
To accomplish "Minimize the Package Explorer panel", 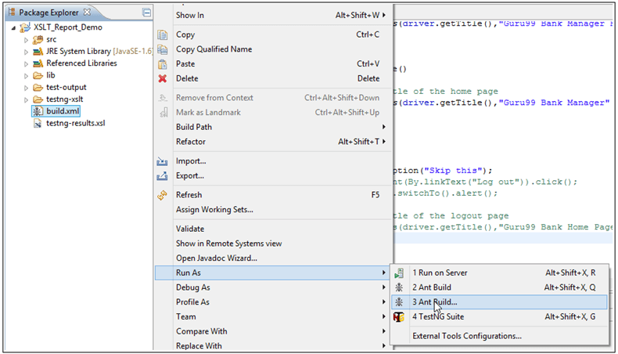I will point(146,13).
